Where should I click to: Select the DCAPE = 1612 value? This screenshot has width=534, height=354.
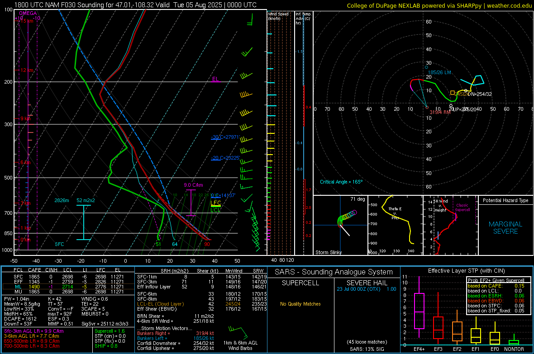coord(20,319)
